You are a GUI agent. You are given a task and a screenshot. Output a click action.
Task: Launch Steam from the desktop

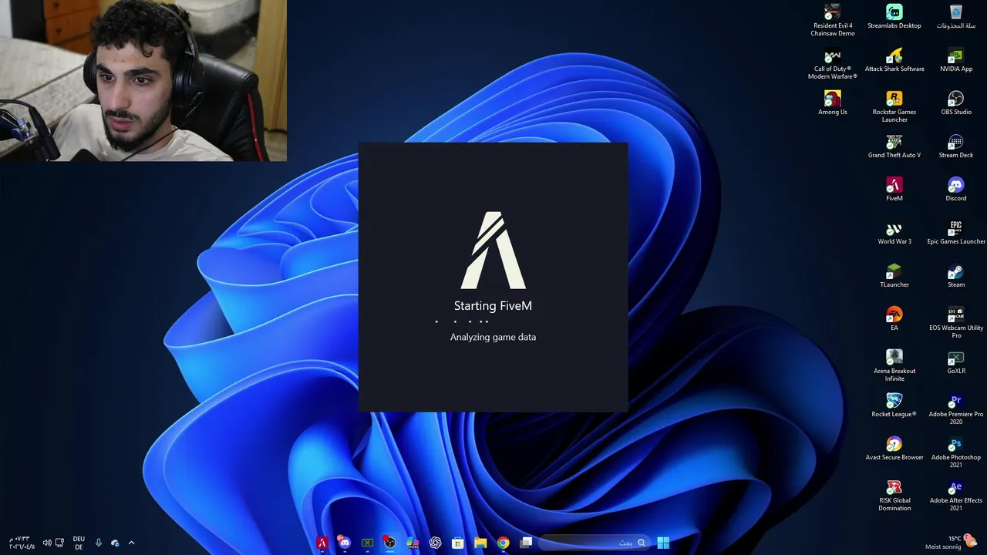pyautogui.click(x=955, y=276)
